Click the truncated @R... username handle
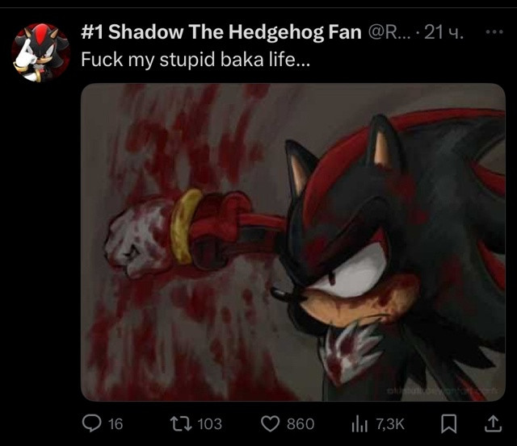The image size is (517, 446). (x=389, y=32)
